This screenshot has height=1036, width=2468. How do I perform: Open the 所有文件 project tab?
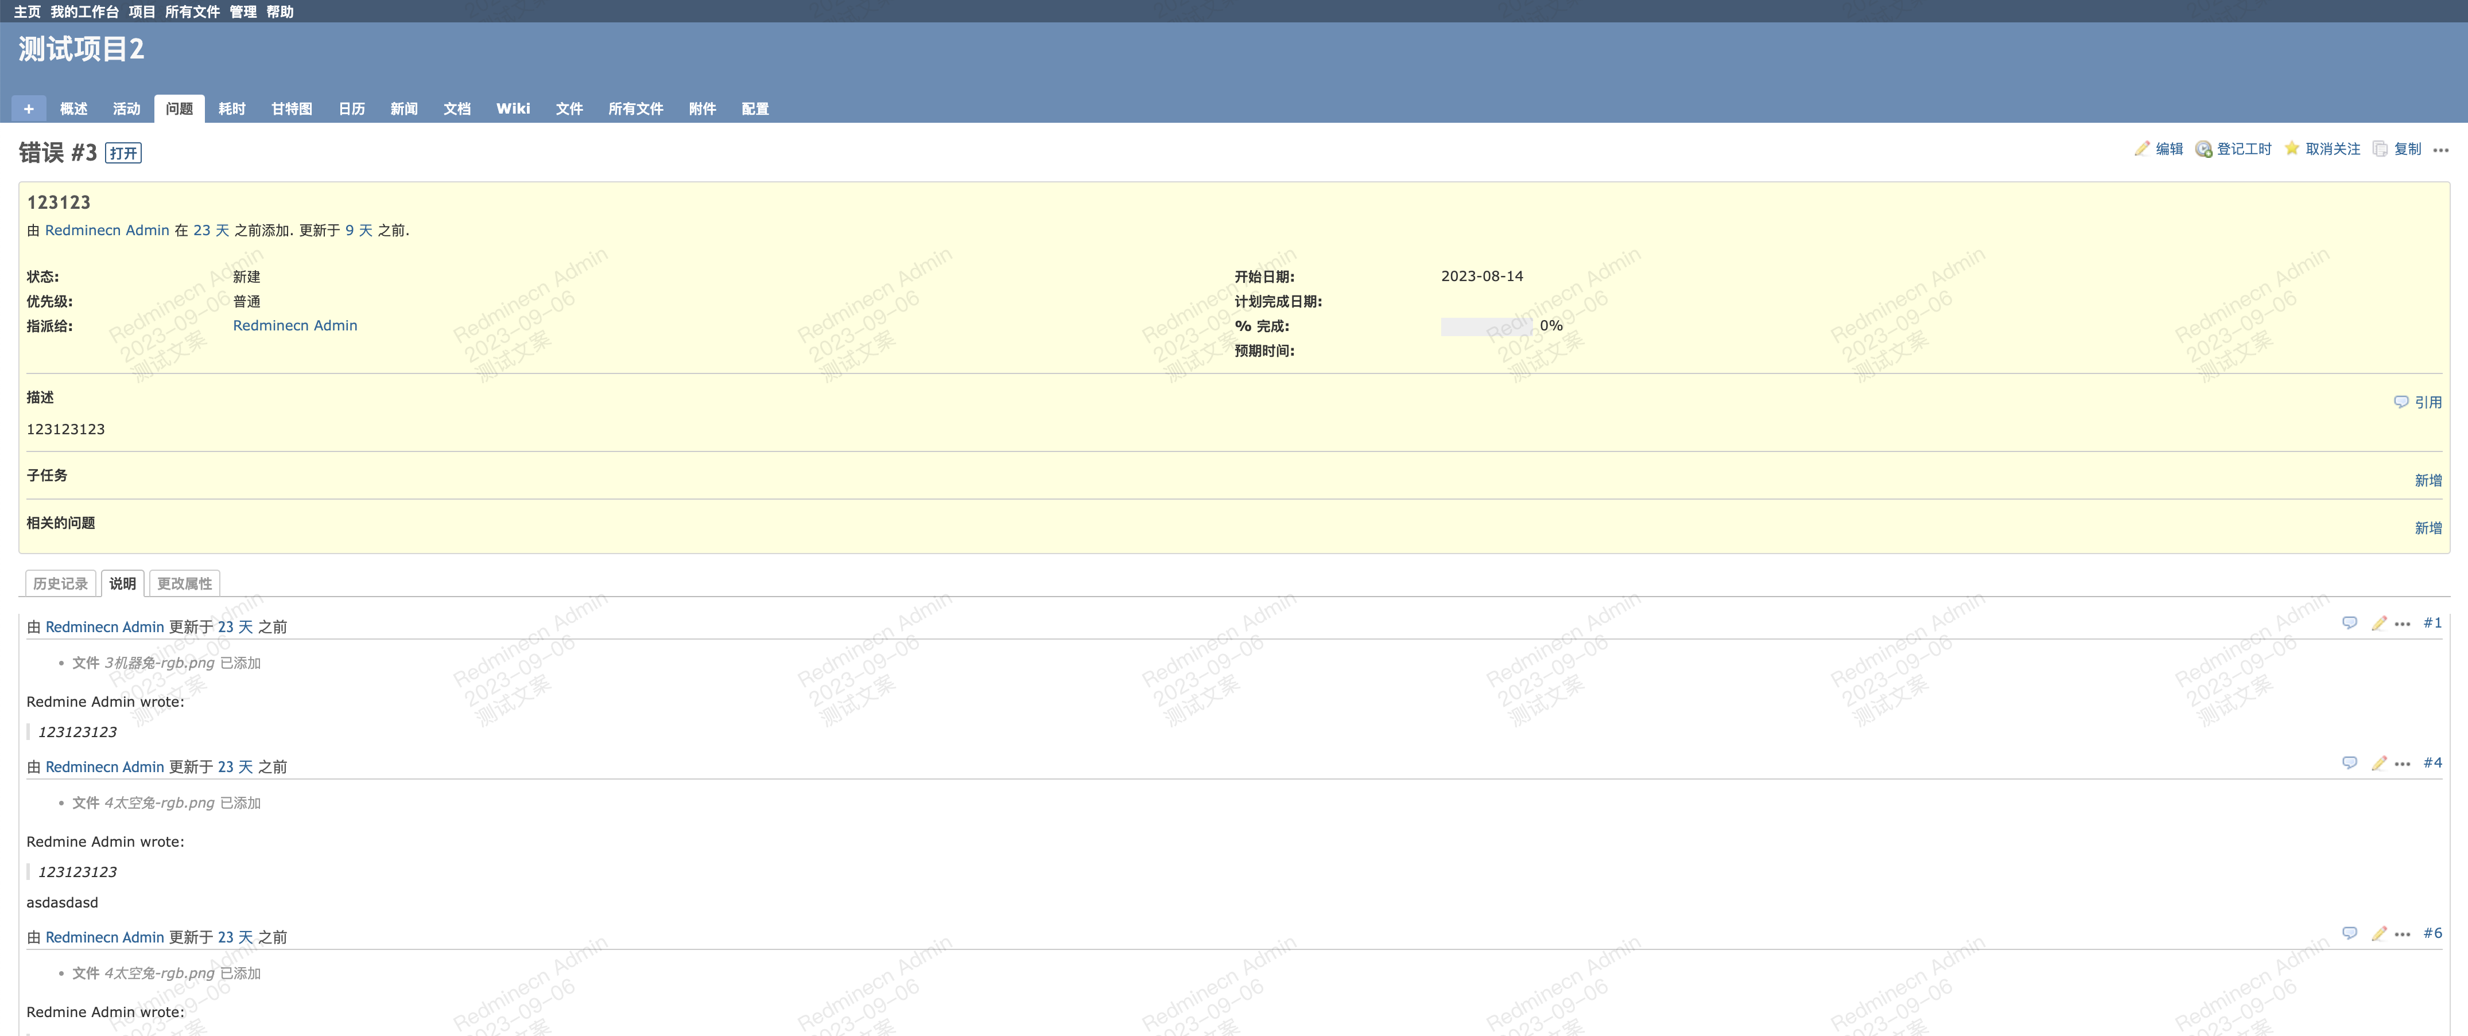pos(635,108)
